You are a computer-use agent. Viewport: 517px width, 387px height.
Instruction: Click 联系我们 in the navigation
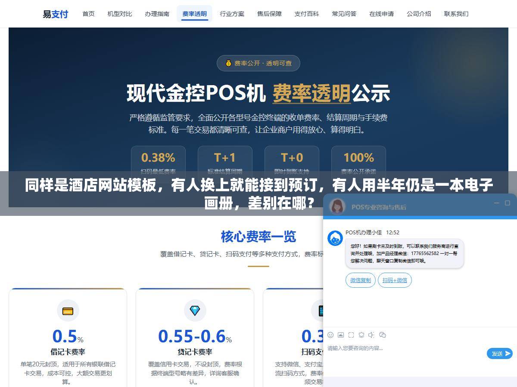(456, 14)
